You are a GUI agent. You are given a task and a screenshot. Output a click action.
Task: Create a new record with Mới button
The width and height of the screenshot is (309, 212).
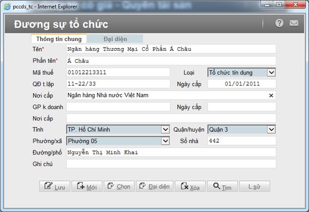[x=87, y=186]
